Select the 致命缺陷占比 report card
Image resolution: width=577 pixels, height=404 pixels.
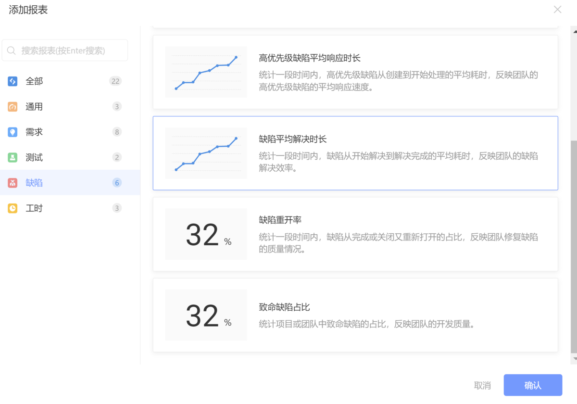tap(355, 315)
